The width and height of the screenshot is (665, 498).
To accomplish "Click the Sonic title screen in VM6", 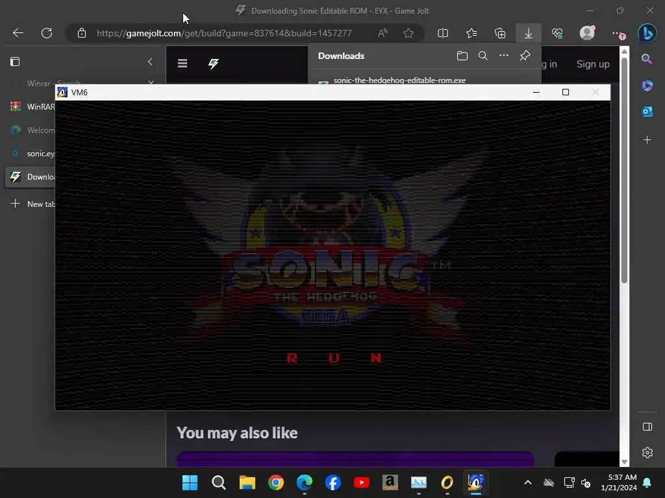I will (333, 255).
